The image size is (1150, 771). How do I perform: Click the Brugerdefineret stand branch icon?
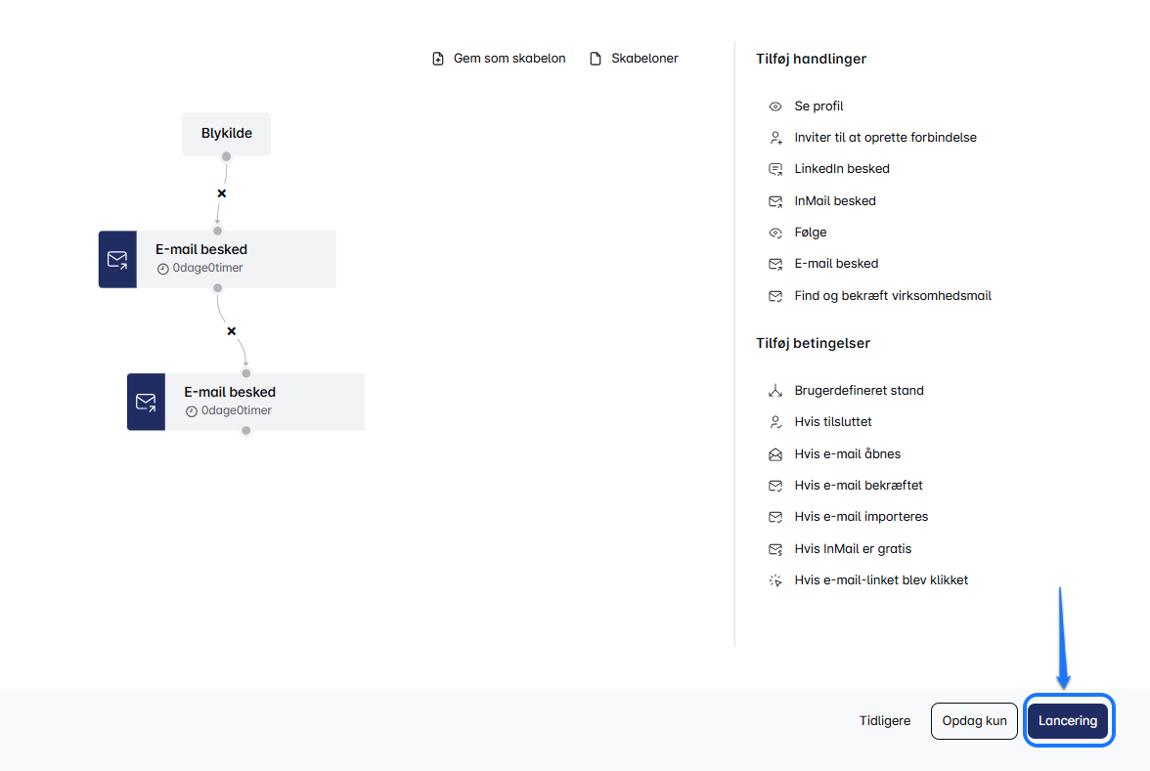tap(775, 391)
